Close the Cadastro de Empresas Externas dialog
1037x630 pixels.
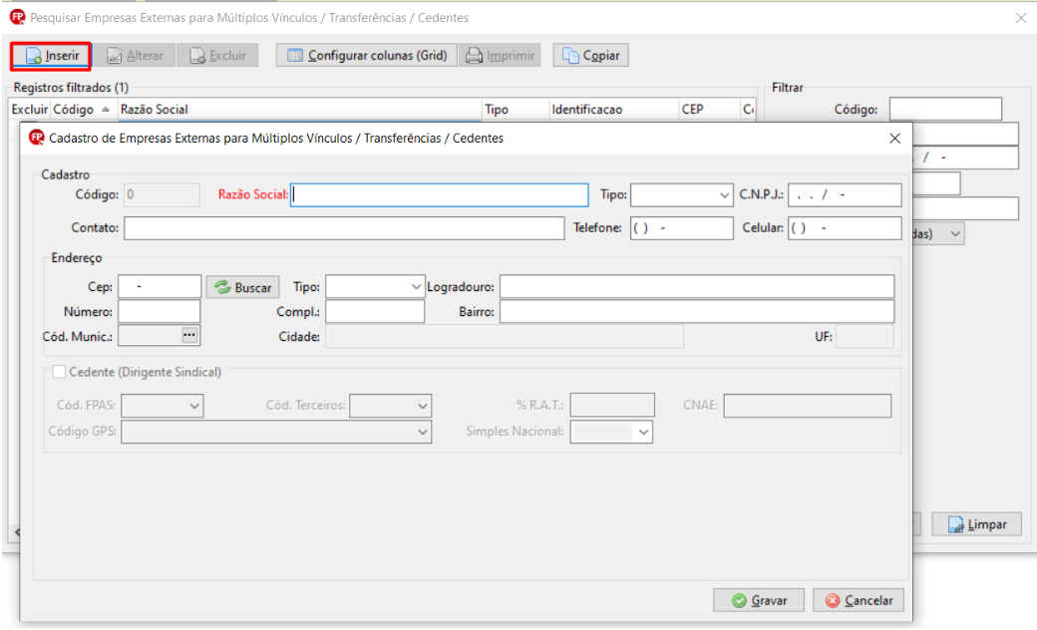894,139
